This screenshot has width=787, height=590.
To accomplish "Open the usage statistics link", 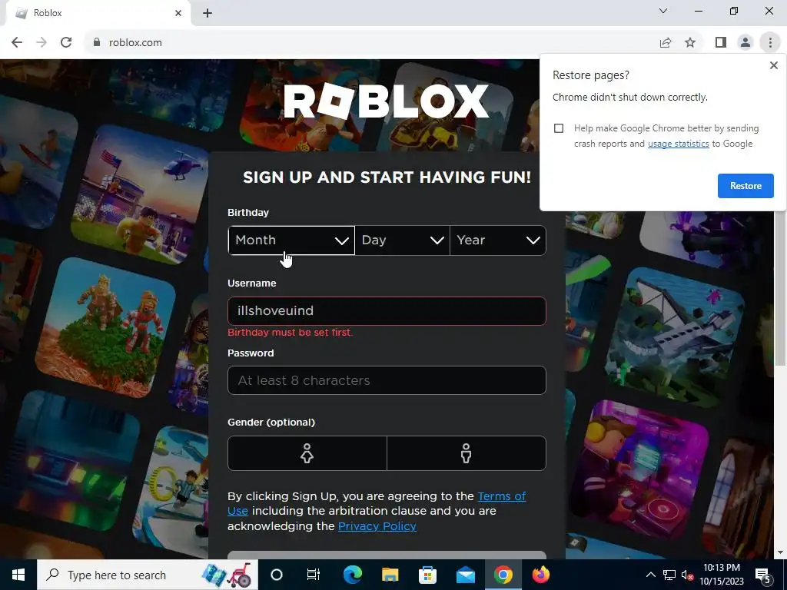I will [x=678, y=144].
